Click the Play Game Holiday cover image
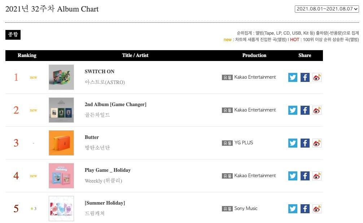The height and width of the screenshot is (223, 363). coord(61,176)
